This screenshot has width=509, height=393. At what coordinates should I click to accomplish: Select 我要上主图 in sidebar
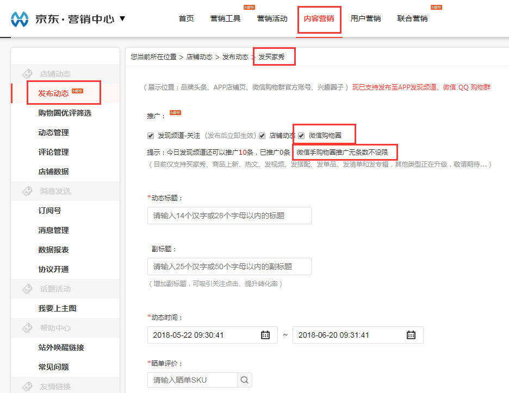(x=58, y=308)
